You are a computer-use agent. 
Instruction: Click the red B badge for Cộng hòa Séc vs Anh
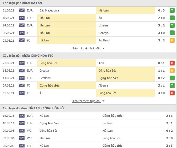click(x=172, y=63)
